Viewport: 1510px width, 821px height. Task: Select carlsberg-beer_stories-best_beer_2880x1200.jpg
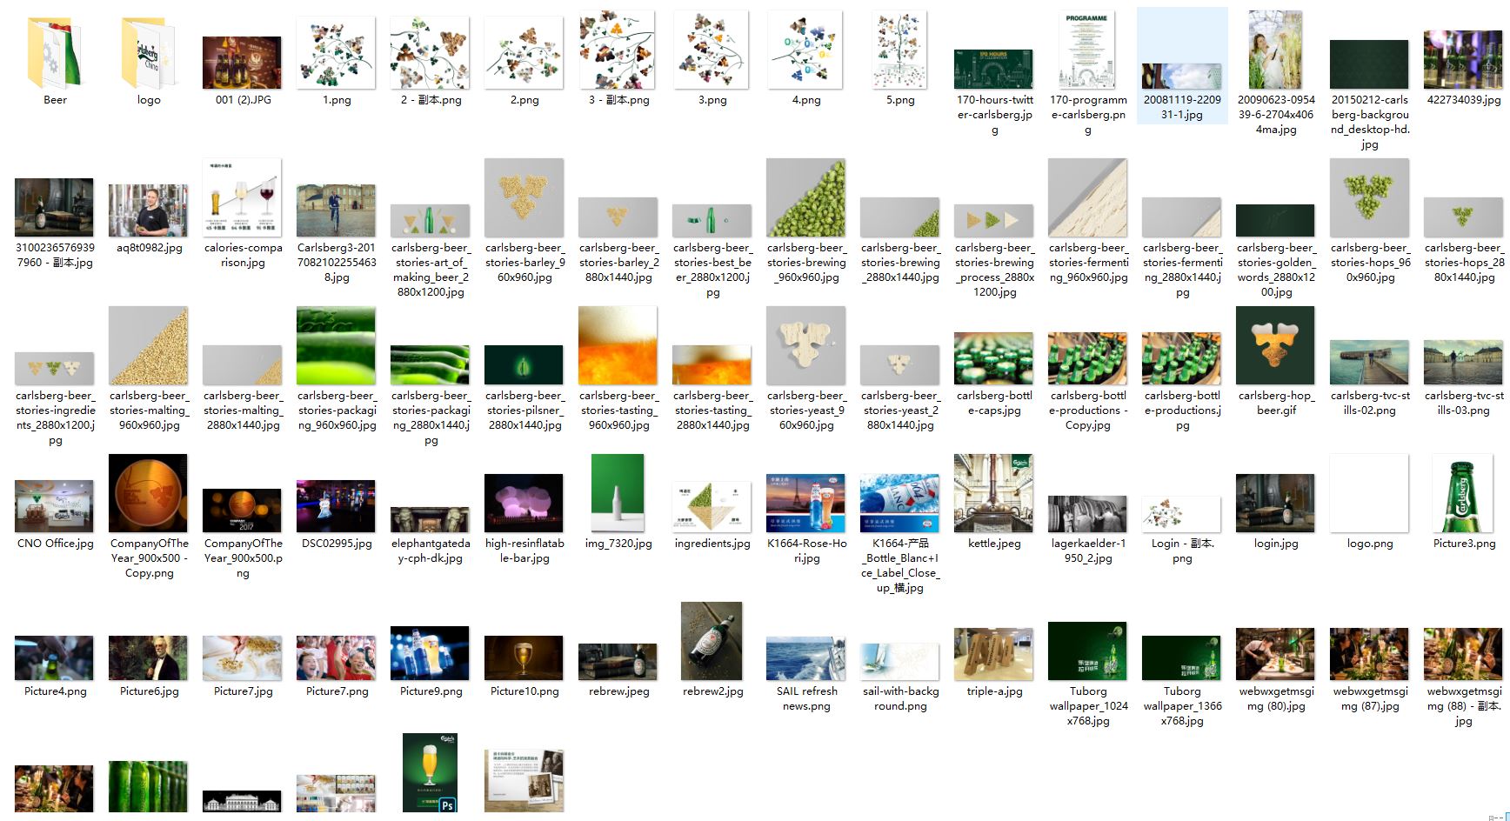[712, 221]
